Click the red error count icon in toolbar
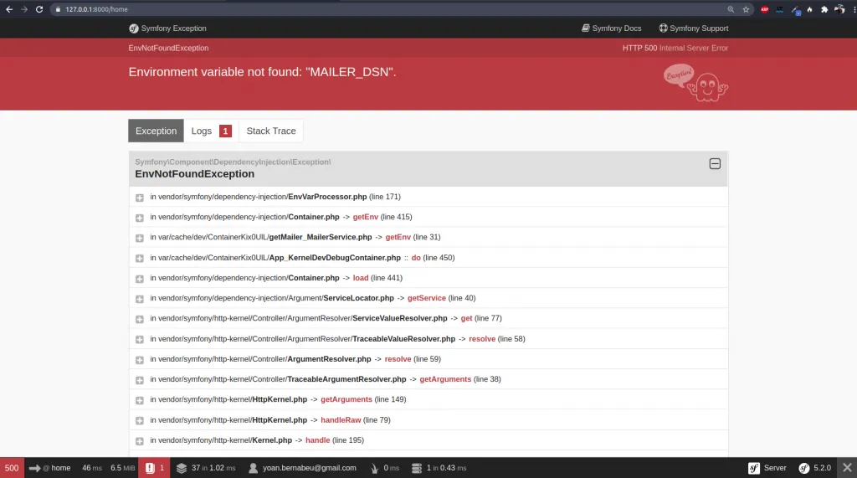This screenshot has height=478, width=857. [x=150, y=468]
